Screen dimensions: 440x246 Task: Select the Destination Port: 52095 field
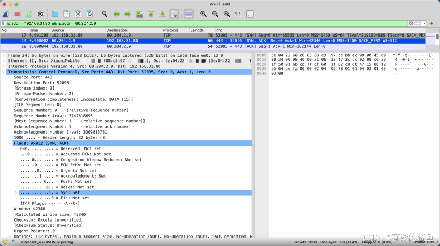(41, 83)
